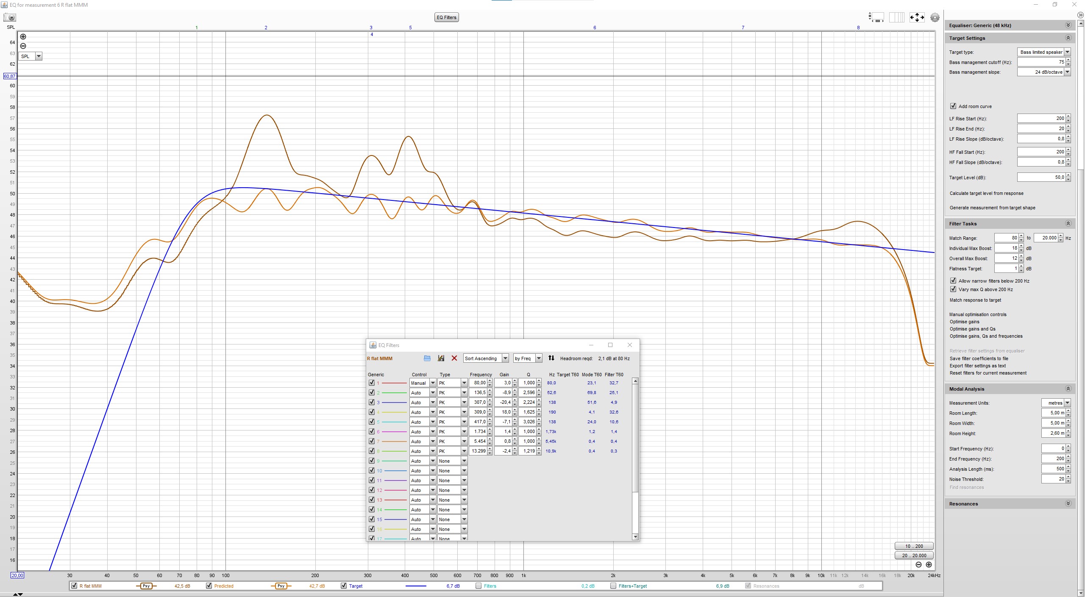Show the Filters trace in legend
Viewport: 1085px width, 597px height.
point(479,586)
